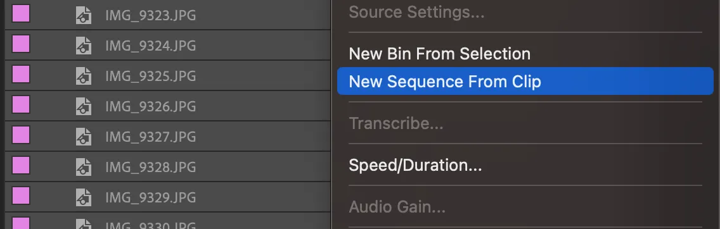Click the still image icon for IMG_9326.JPG

point(83,106)
